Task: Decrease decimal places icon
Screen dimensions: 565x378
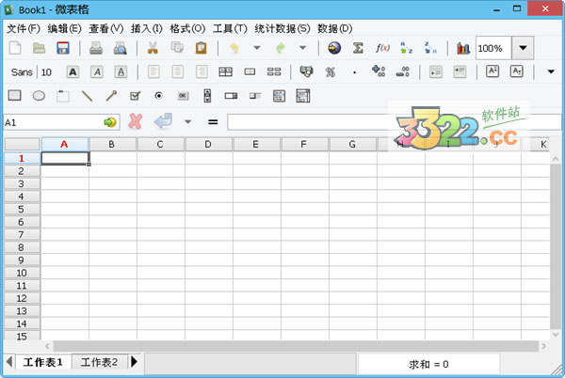Action: click(402, 71)
